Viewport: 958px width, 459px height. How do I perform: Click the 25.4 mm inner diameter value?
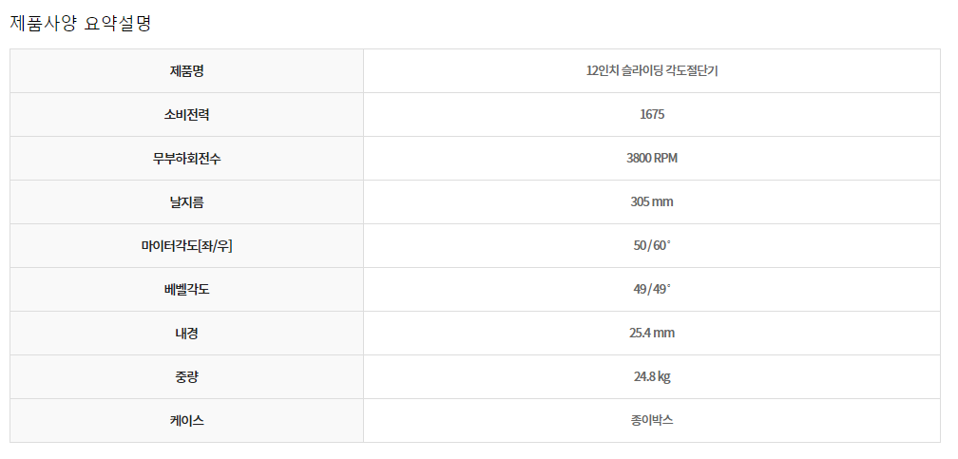tap(651, 334)
